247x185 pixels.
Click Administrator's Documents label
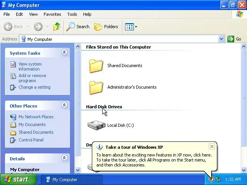click(132, 87)
